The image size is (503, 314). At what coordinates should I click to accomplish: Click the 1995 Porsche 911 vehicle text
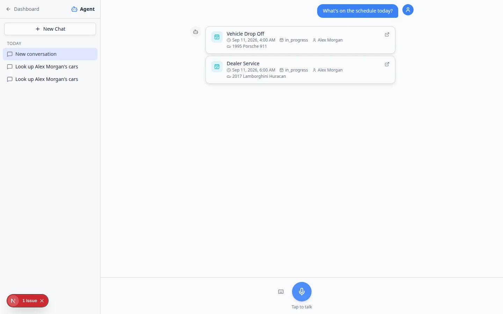249,46
